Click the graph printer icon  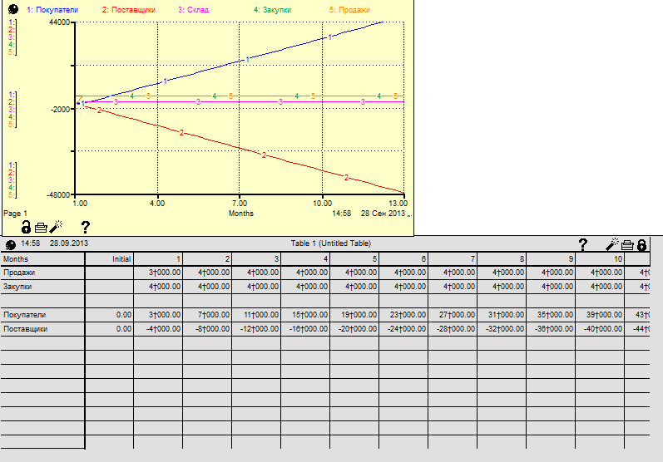pos(40,226)
